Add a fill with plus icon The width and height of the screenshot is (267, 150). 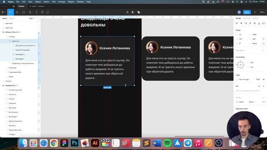[264, 86]
